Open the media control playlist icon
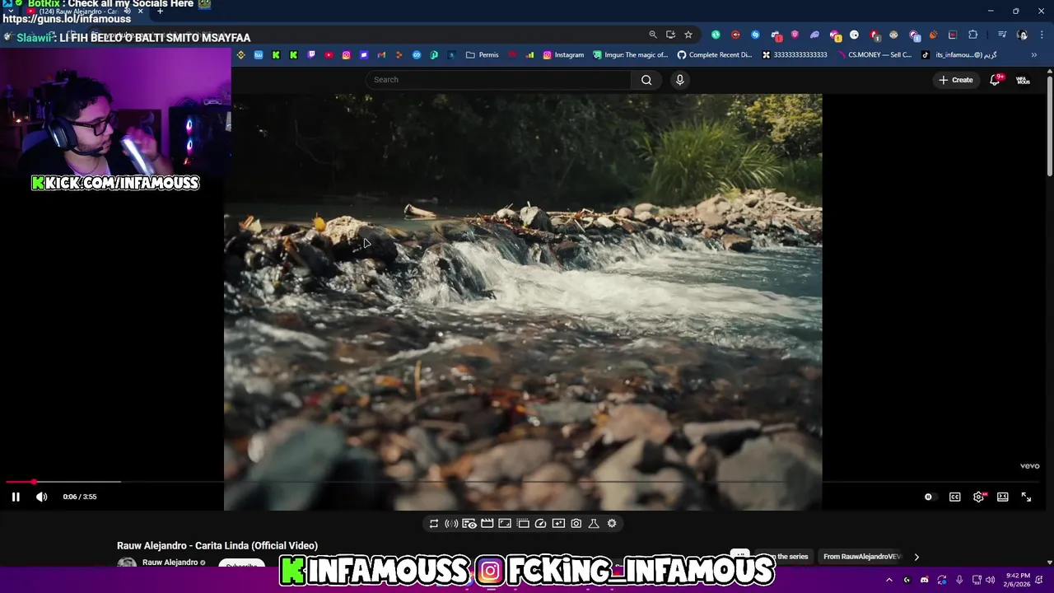Image resolution: width=1054 pixels, height=593 pixels. pos(1002,35)
